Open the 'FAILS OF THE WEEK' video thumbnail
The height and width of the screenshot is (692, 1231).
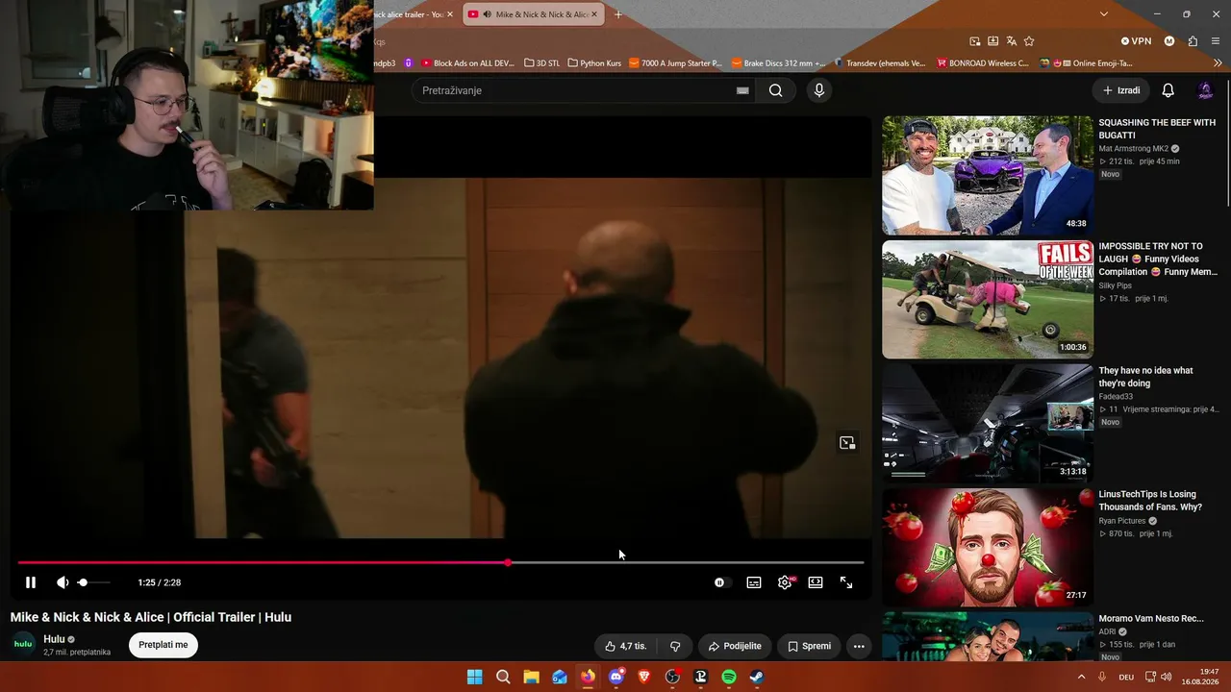click(988, 299)
